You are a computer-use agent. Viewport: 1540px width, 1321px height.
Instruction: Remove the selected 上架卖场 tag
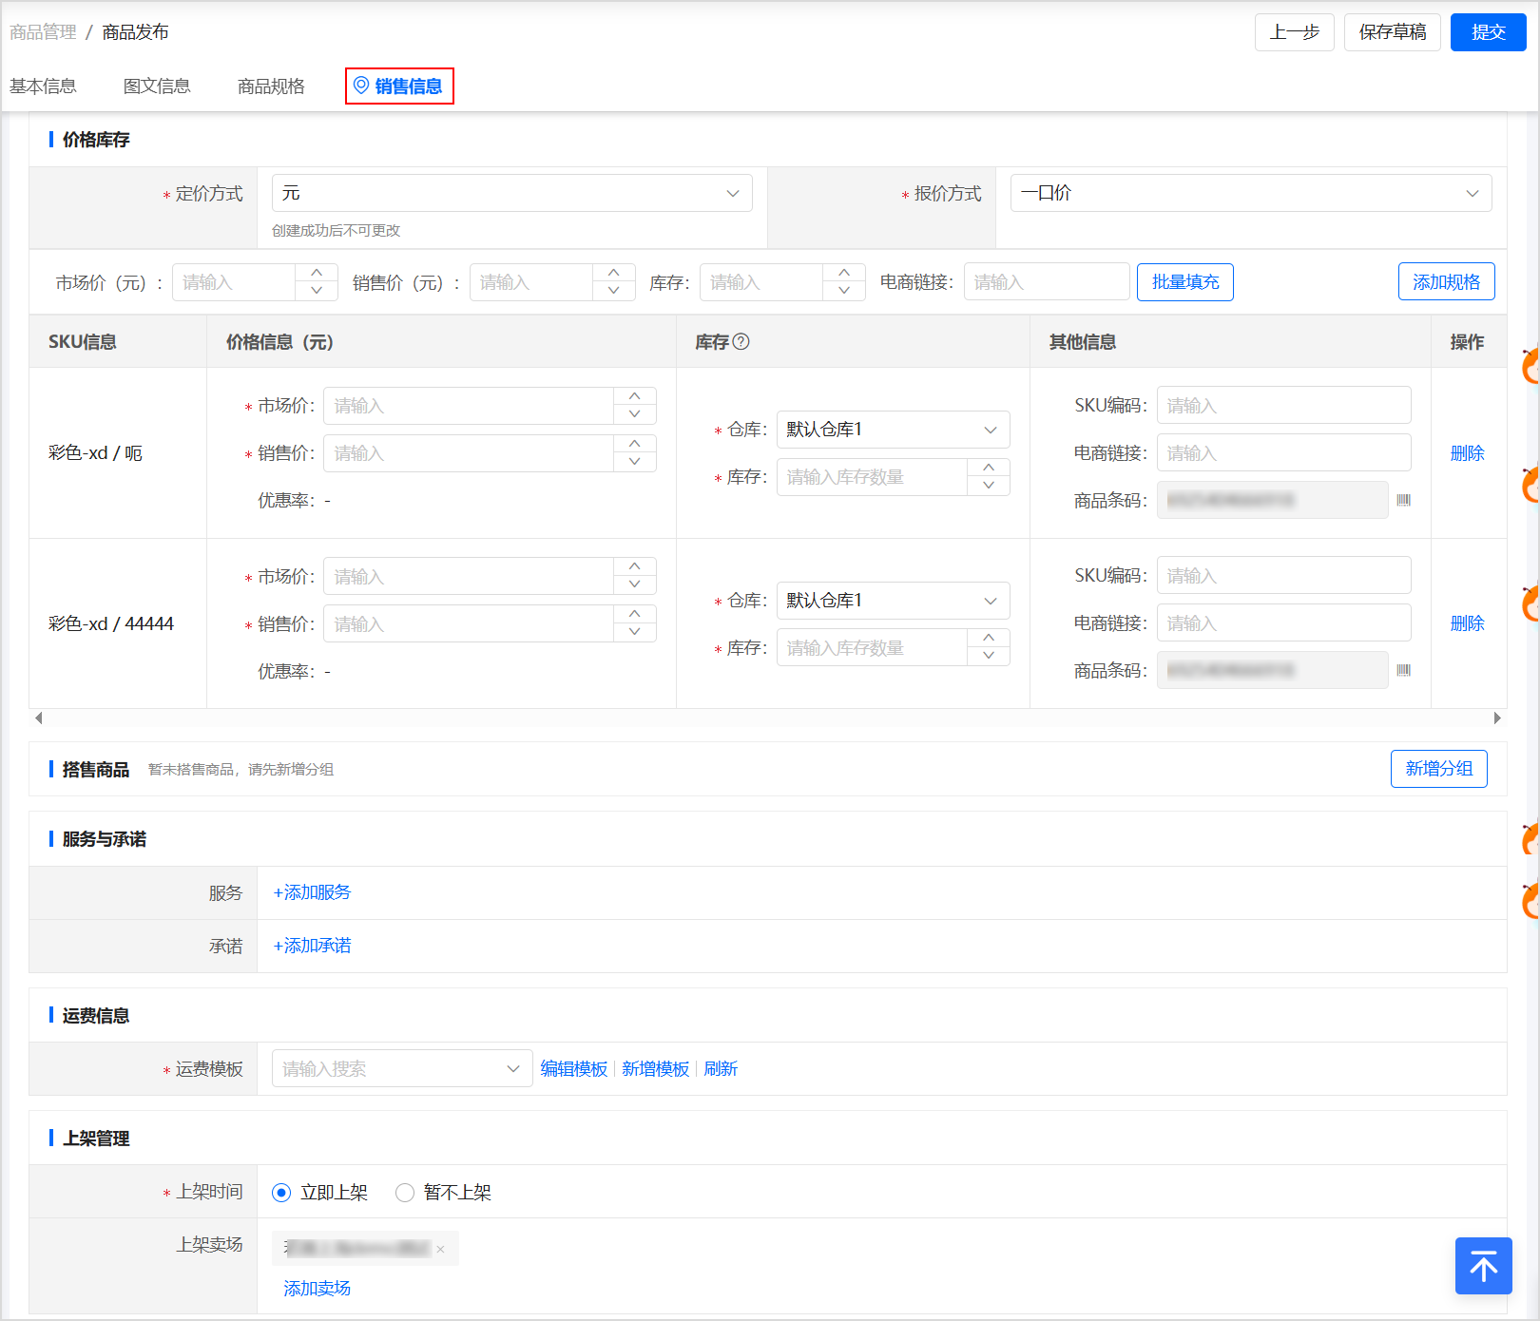click(x=440, y=1249)
